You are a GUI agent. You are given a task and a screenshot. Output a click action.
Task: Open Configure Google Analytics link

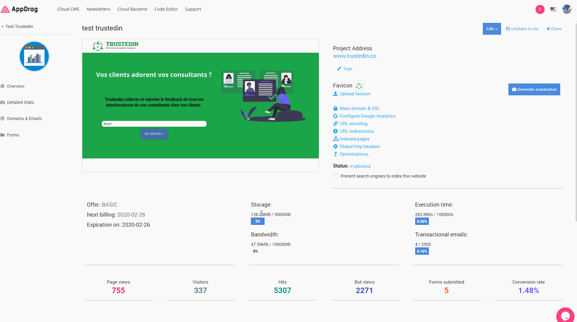(x=367, y=116)
